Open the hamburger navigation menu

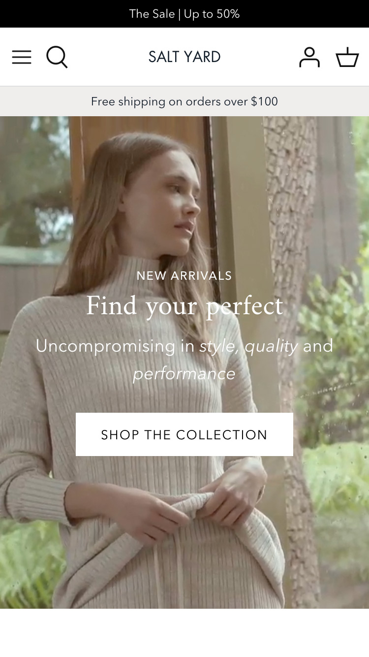pyautogui.click(x=22, y=57)
